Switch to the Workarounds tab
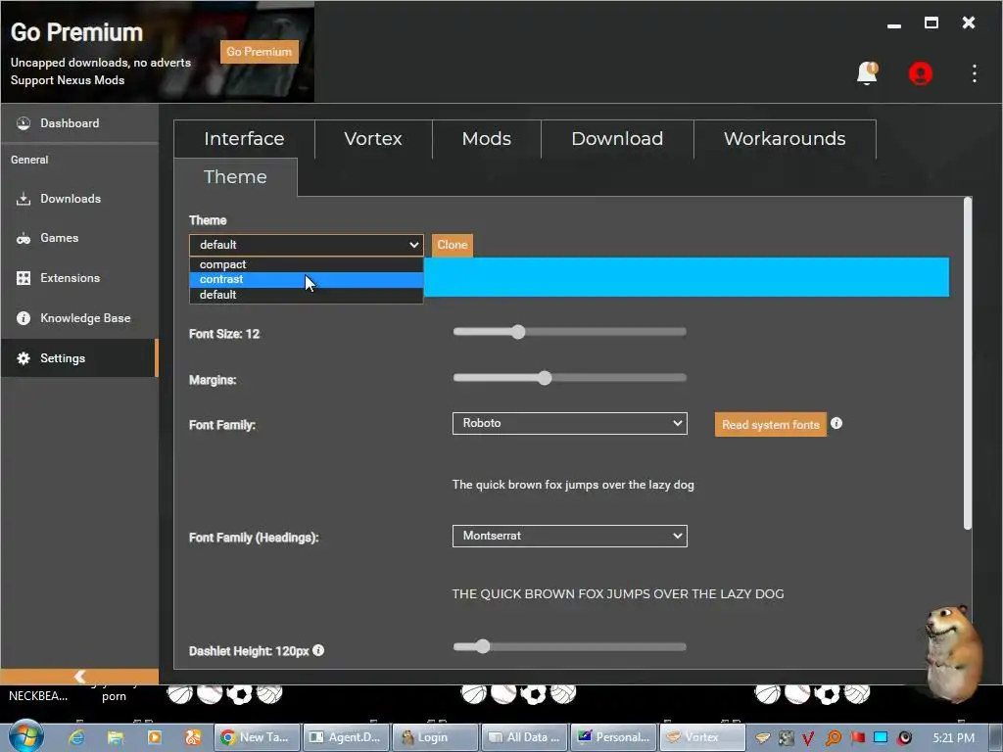Viewport: 1003px width, 752px height. point(785,139)
